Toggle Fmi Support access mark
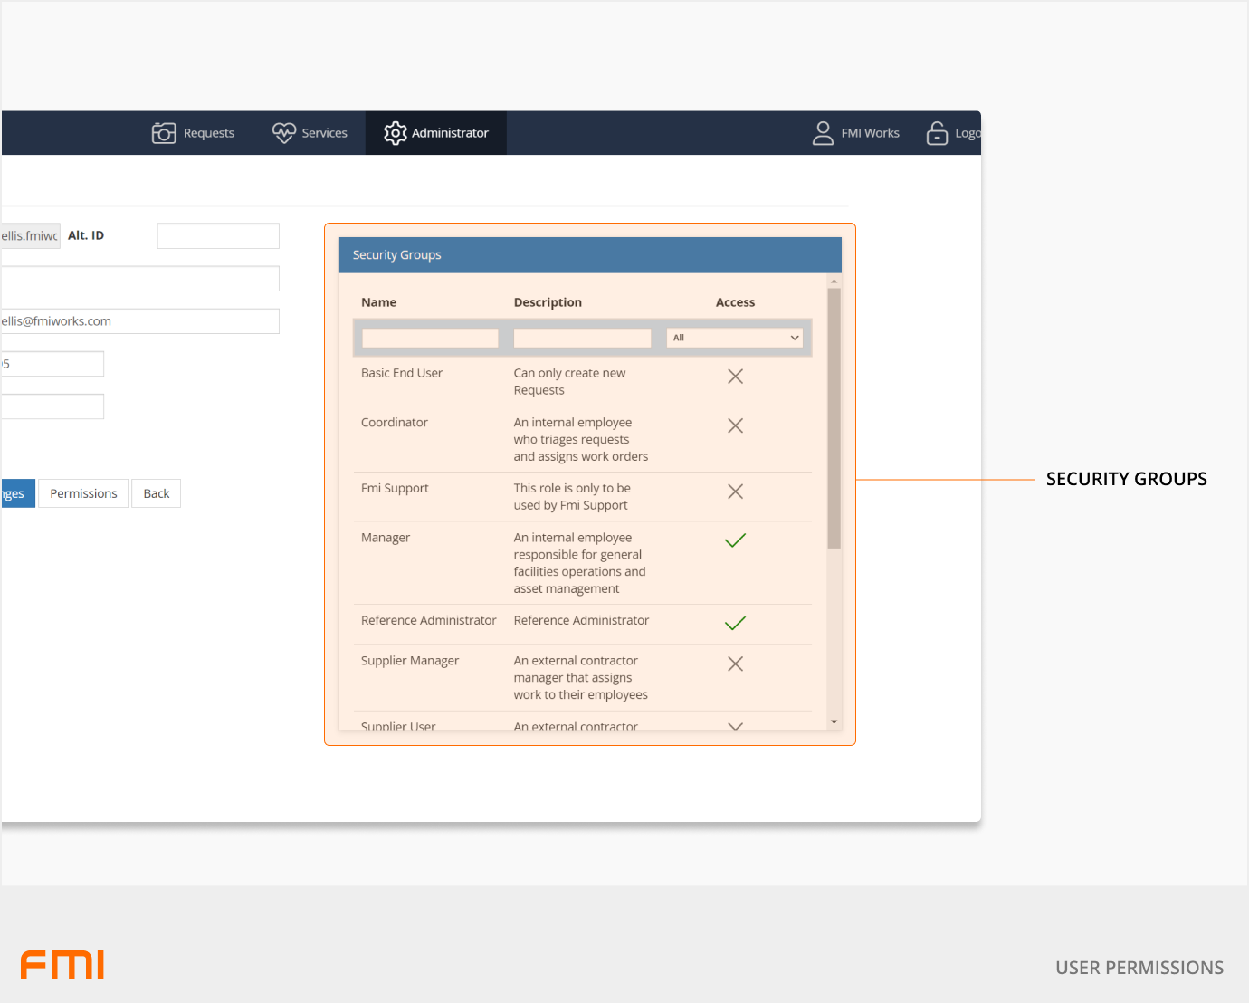This screenshot has width=1249, height=1003. [735, 492]
